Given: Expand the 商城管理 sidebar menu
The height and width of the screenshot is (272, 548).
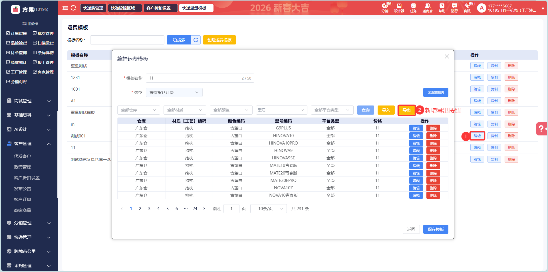Looking at the screenshot, I should click(x=29, y=101).
